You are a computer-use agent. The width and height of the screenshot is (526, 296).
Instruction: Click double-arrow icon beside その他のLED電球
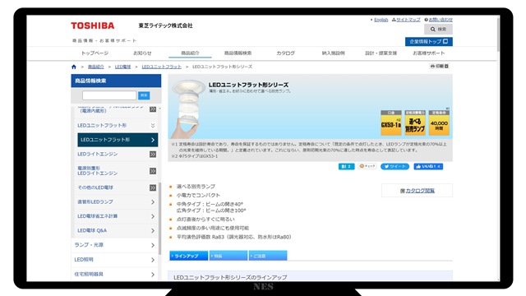coord(153,187)
